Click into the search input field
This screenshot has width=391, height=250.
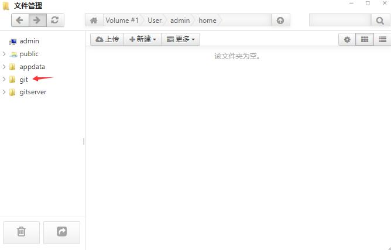[x=339, y=20]
